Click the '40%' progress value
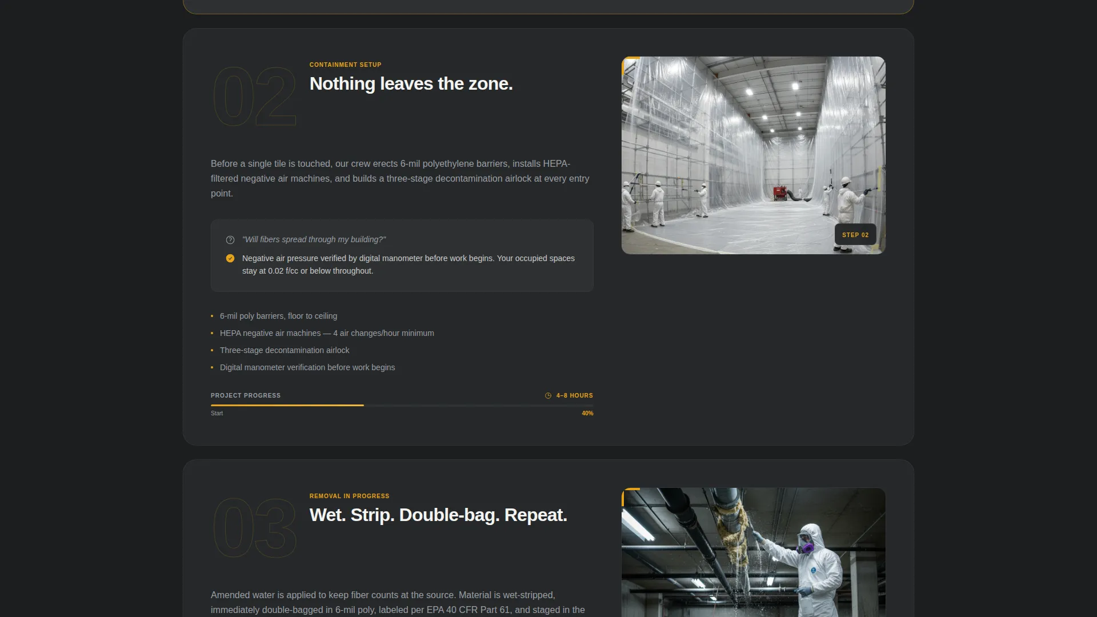This screenshot has width=1097, height=617. tap(587, 413)
